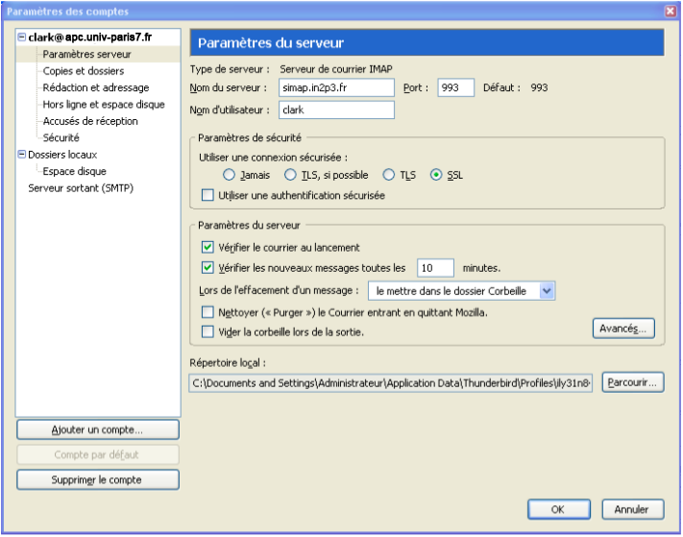Screen dimensions: 683x537
Task: Select the Dossiers locaux entry
Action: click(62, 155)
